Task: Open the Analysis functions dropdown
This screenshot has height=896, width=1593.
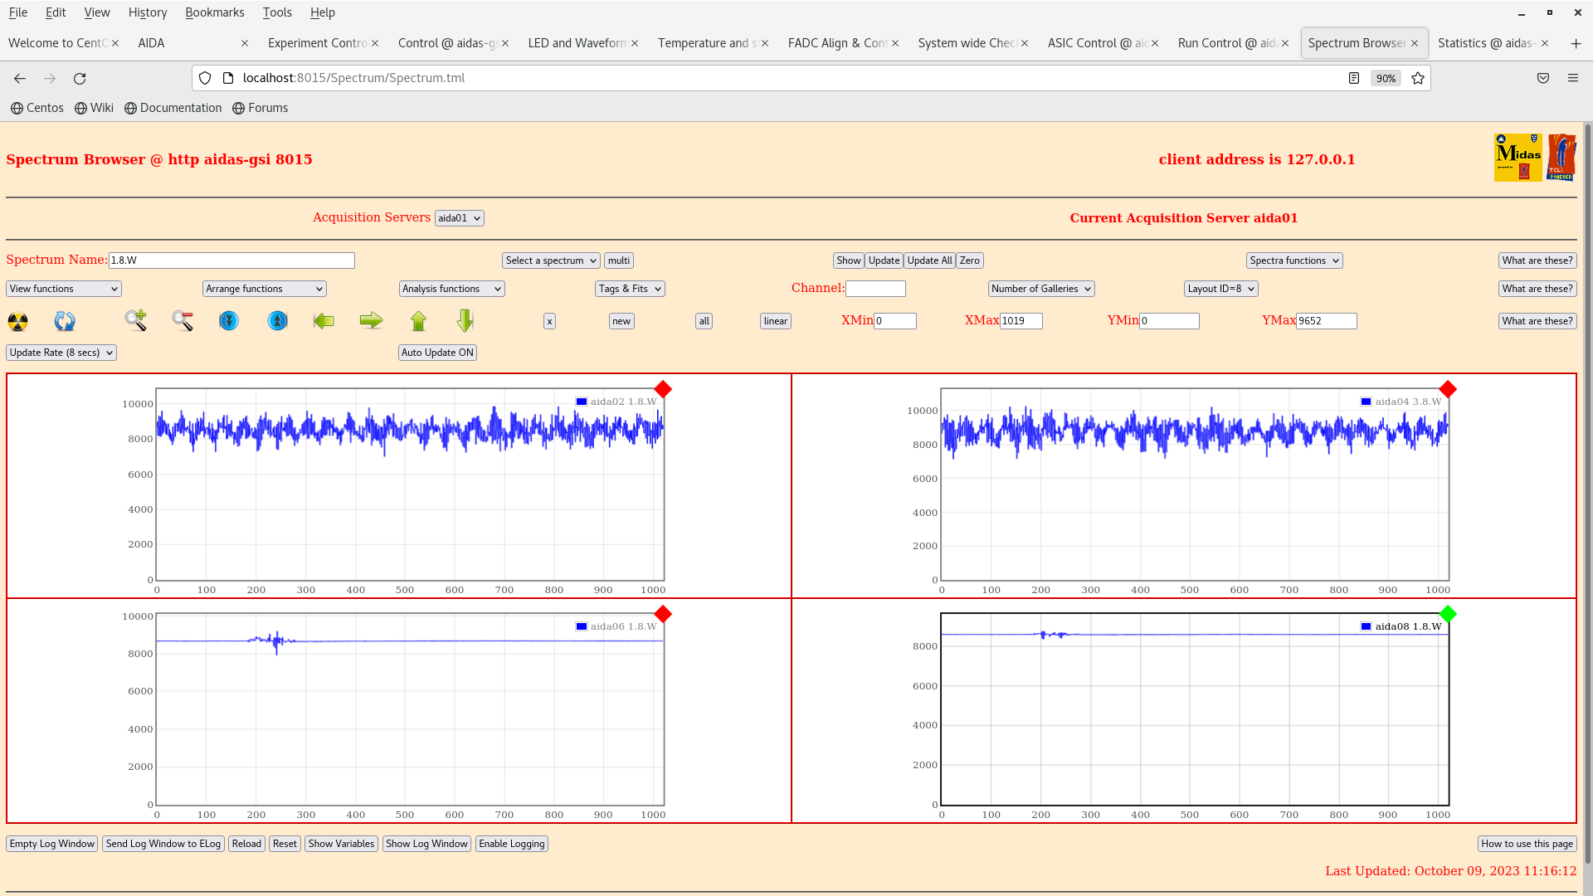Action: [x=451, y=289]
